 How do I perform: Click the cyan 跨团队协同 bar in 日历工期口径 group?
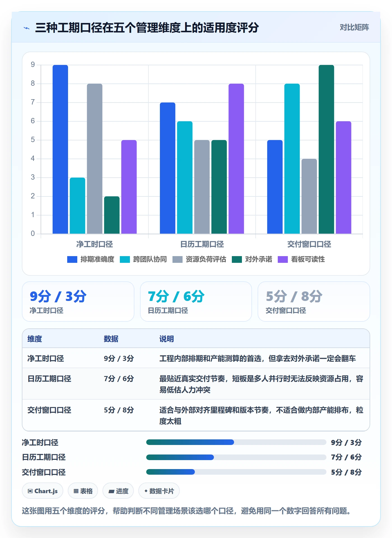click(185, 177)
